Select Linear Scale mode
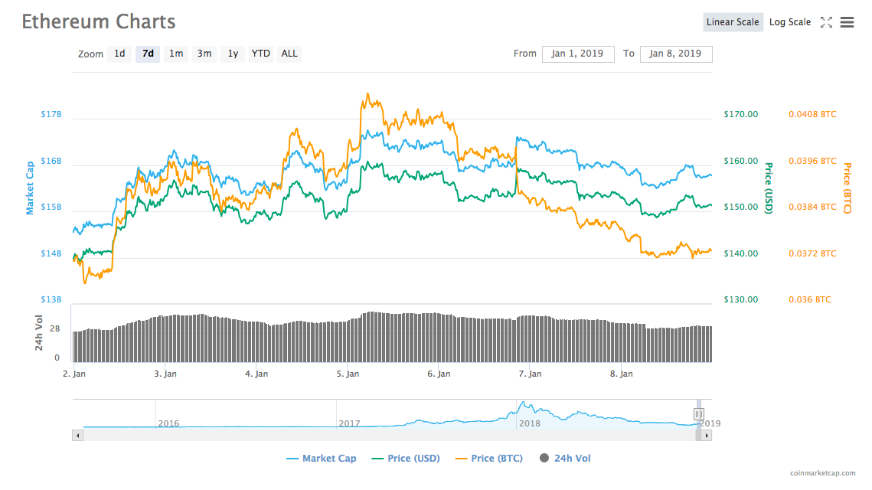Screen dimensions: 872x490 (x=733, y=22)
